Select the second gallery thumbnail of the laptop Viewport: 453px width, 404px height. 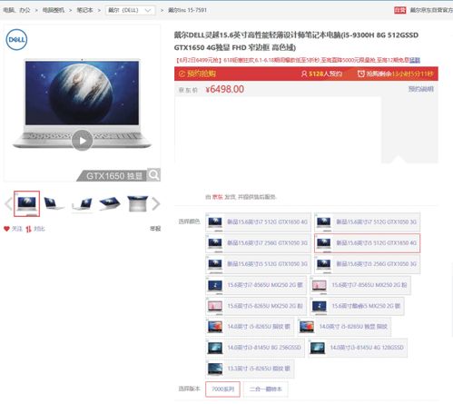[x=54, y=203]
